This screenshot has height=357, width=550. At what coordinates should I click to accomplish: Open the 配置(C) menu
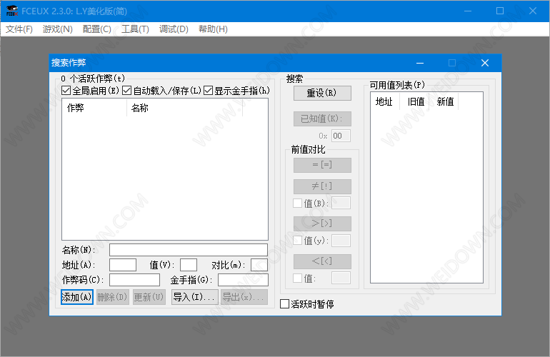(97, 29)
